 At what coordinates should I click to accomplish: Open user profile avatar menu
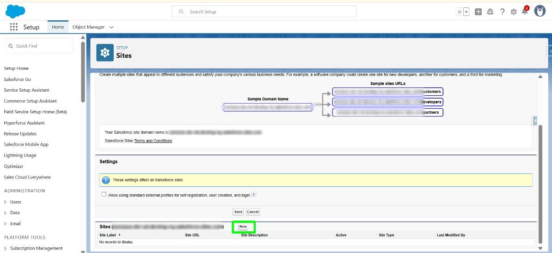540,12
